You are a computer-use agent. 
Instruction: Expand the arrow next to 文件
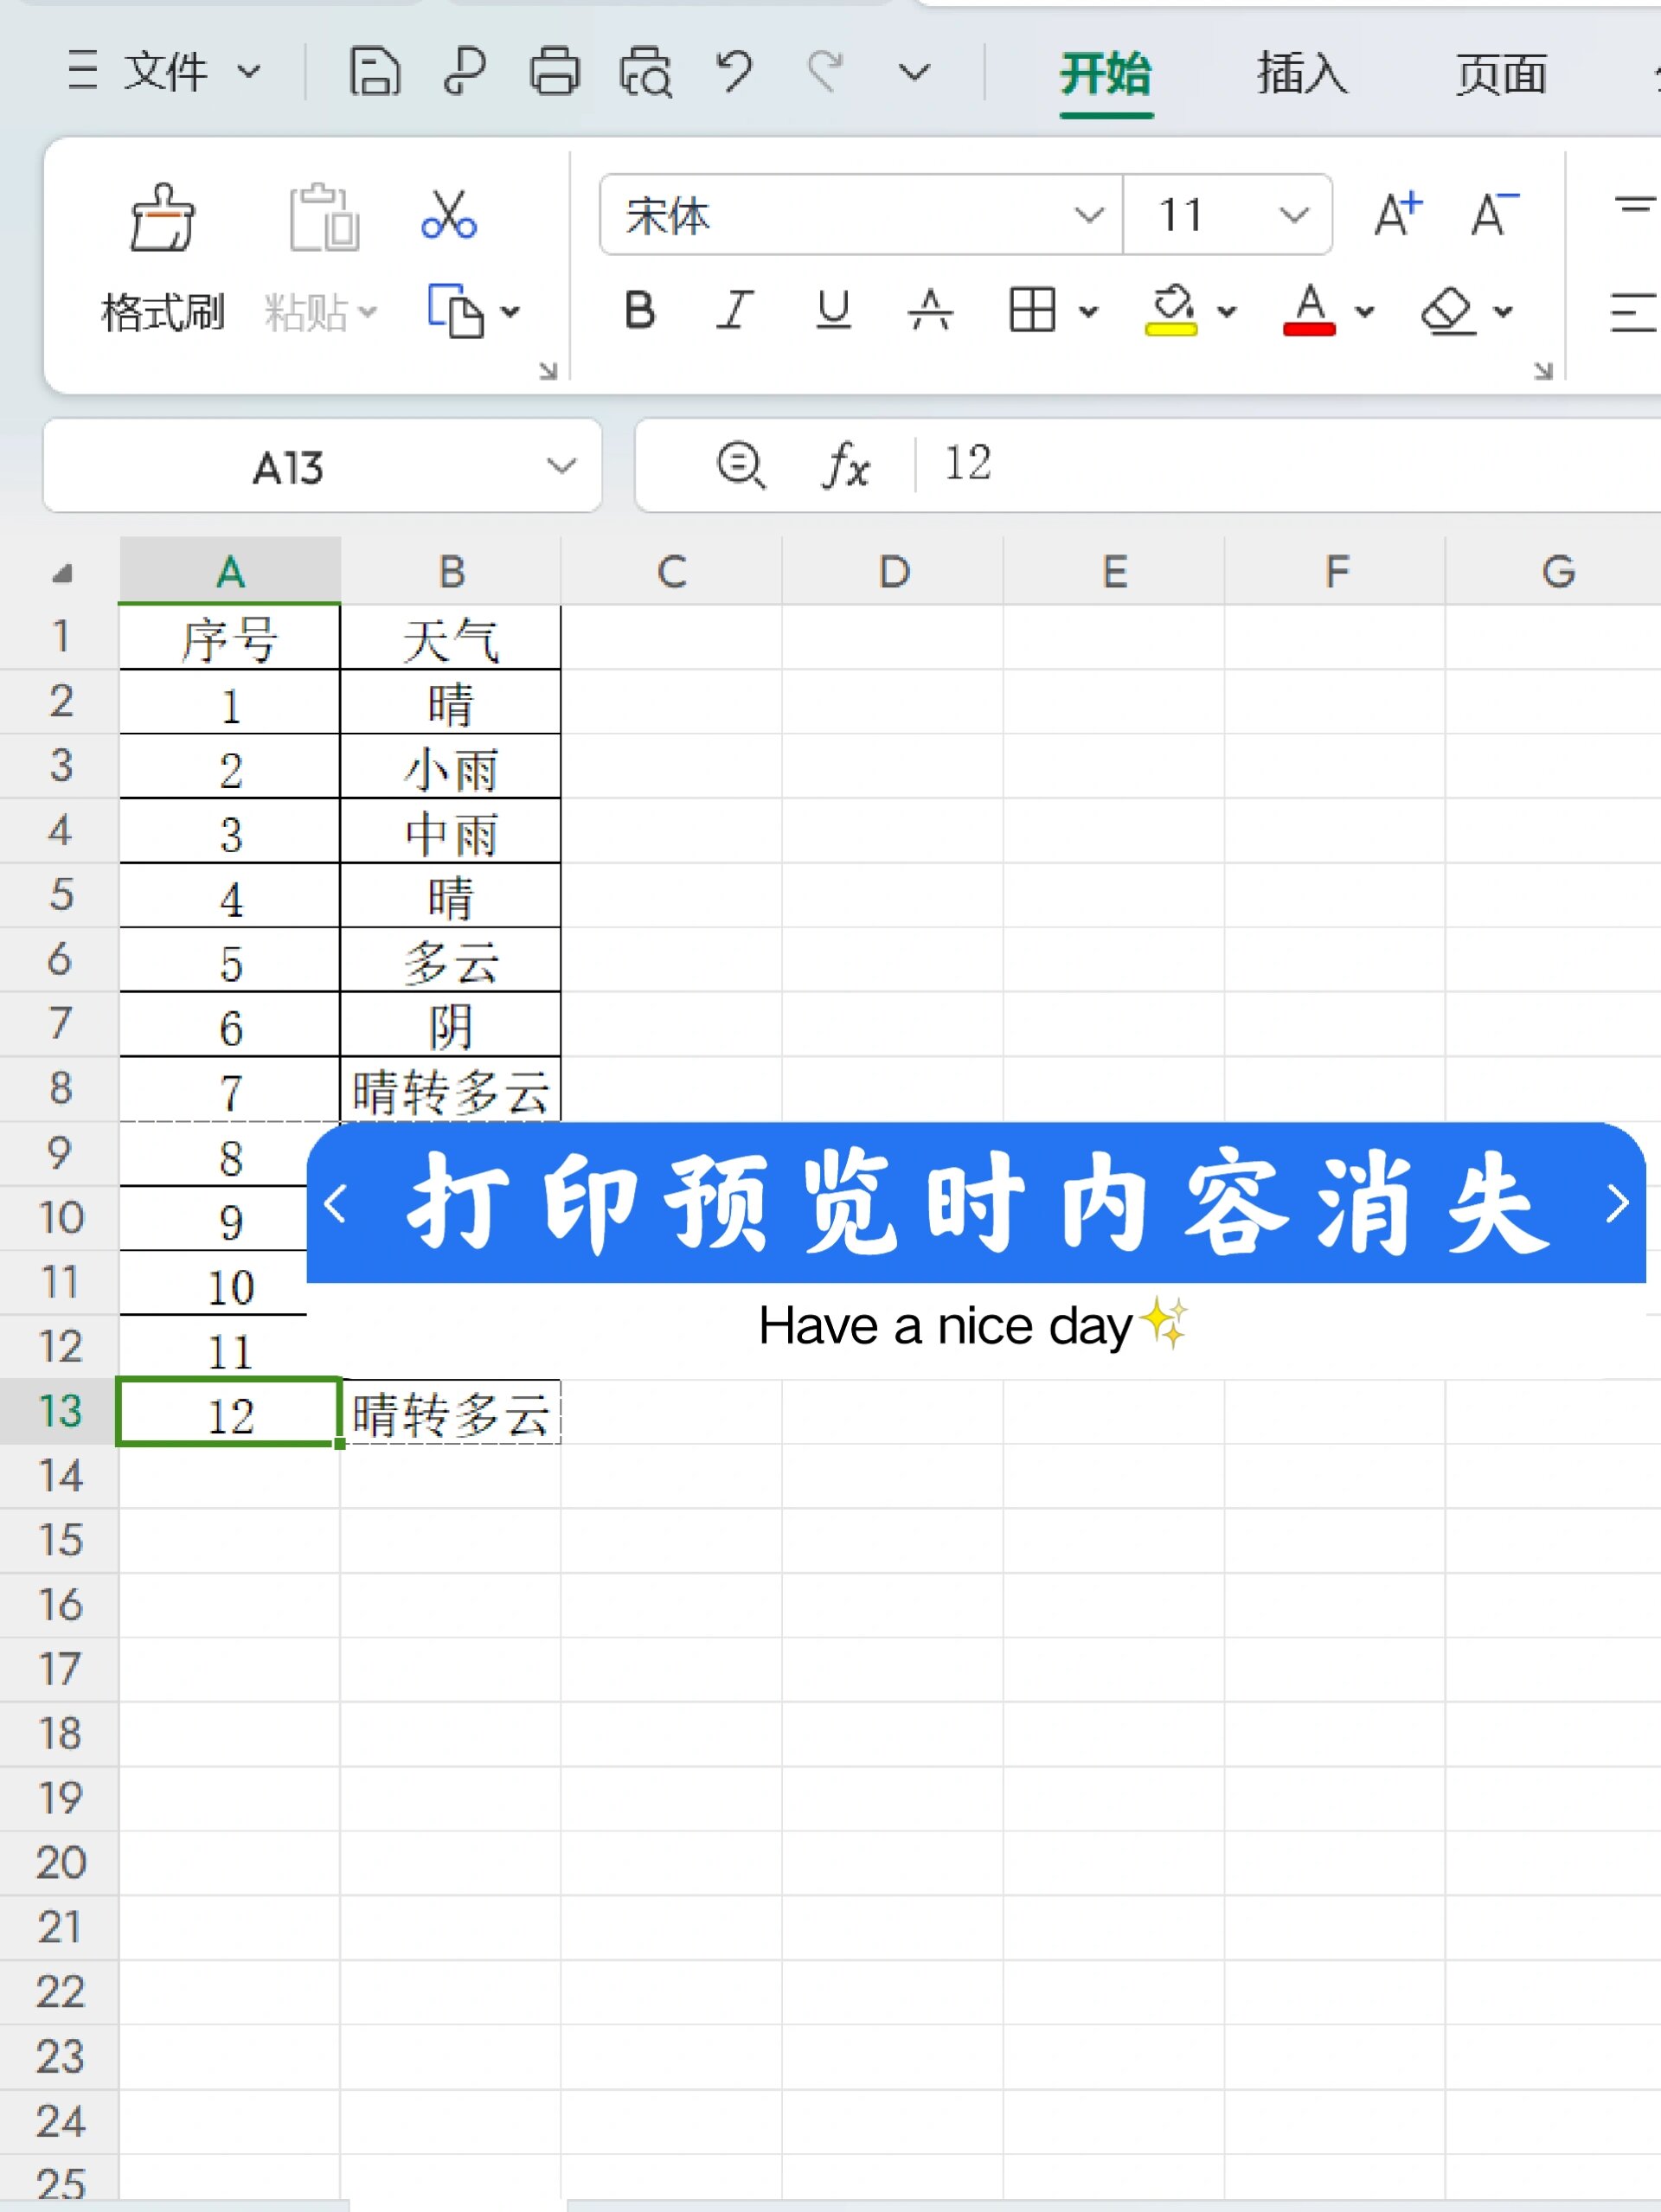pyautogui.click(x=249, y=72)
